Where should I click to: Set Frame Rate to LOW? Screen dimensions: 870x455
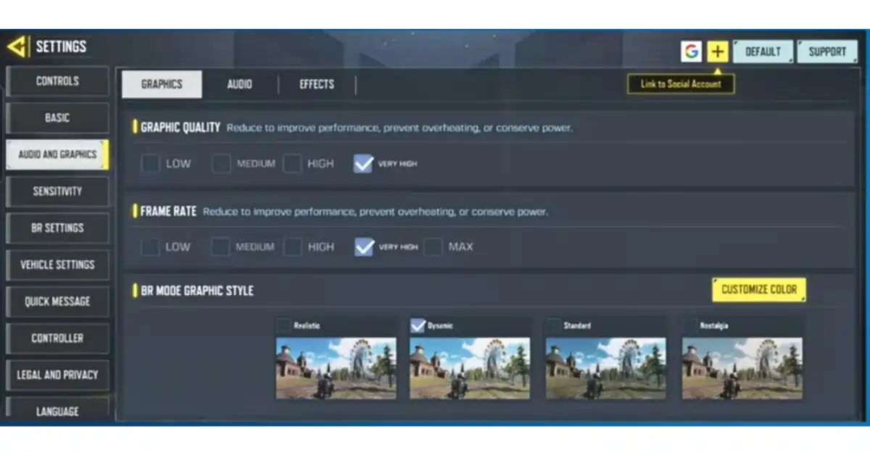[150, 247]
